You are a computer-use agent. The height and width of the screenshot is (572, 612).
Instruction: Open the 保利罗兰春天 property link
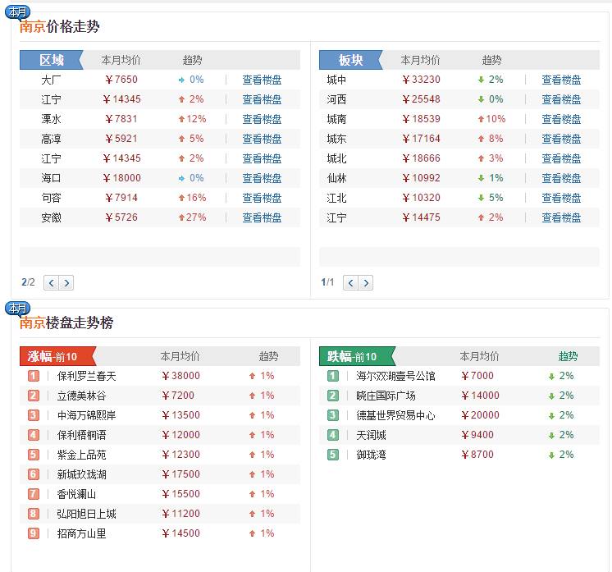[x=87, y=376]
